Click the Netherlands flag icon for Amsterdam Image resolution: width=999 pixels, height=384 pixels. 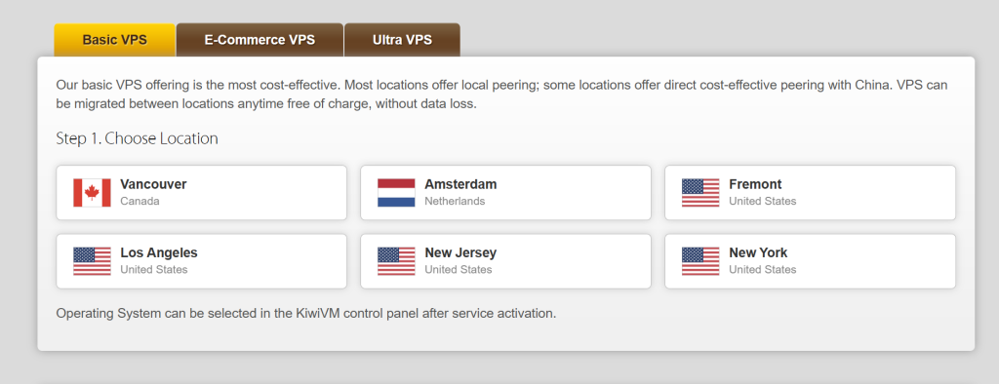tap(396, 192)
